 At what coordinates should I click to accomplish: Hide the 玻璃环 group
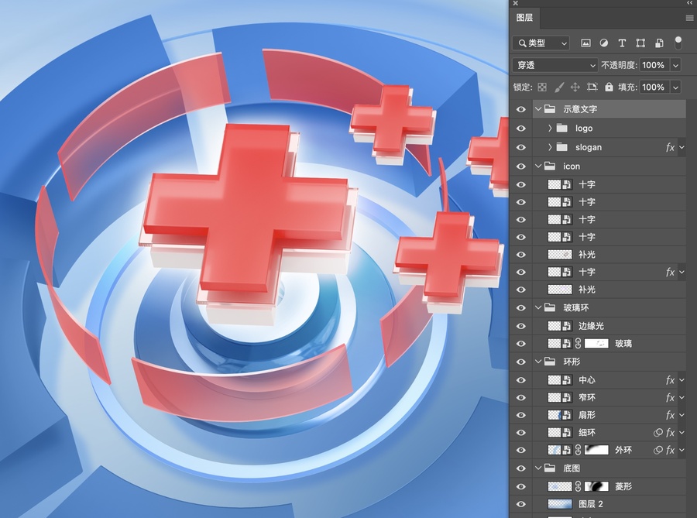pyautogui.click(x=521, y=308)
